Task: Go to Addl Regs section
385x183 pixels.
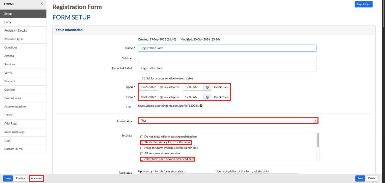Action: click(23, 123)
